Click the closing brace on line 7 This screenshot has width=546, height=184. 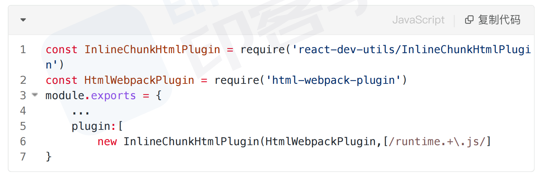[x=49, y=157]
